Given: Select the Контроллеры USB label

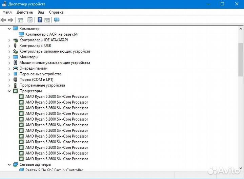Looking at the screenshot, I should 35,46.
